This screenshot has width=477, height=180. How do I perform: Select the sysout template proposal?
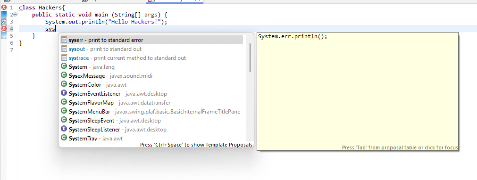(x=152, y=49)
